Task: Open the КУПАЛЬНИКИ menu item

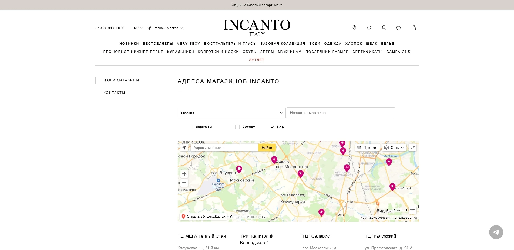Action: (180, 52)
